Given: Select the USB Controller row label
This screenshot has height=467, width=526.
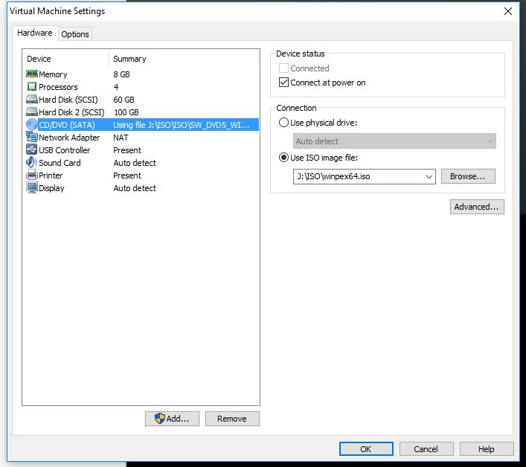Looking at the screenshot, I should 65,150.
